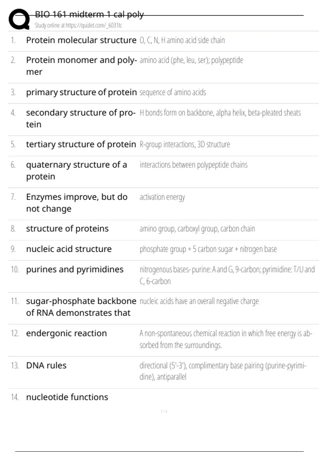Click the sugar-phosphate backbone term

[x=81, y=307]
